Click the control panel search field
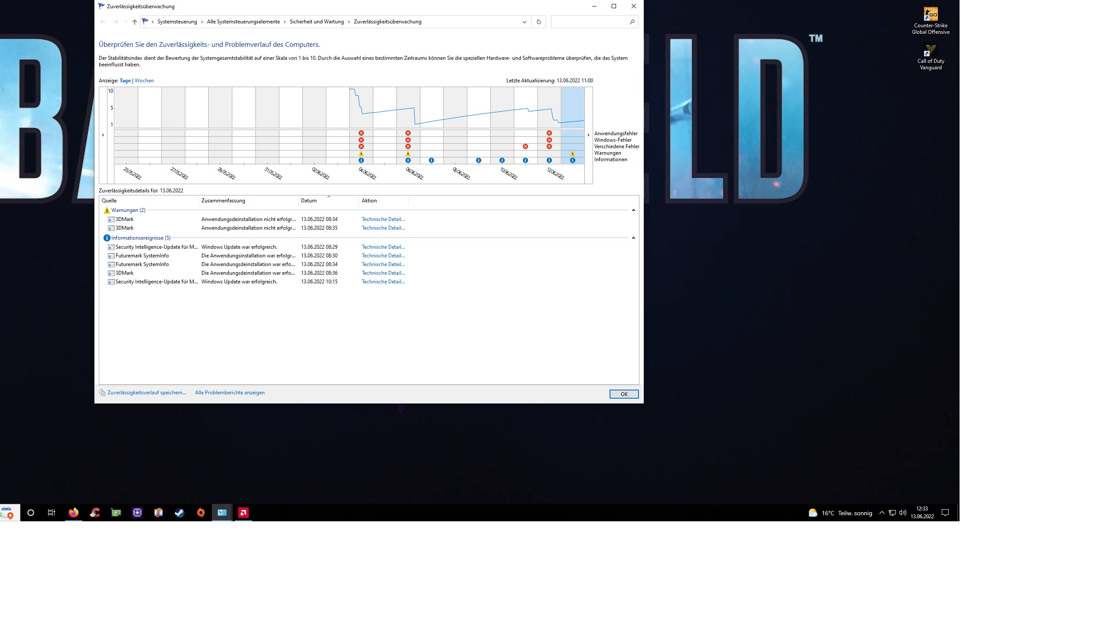Image resolution: width=1109 pixels, height=624 pixels. [x=589, y=22]
